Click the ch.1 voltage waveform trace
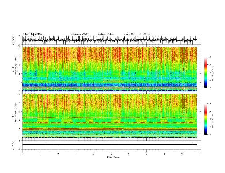 pos(109,40)
